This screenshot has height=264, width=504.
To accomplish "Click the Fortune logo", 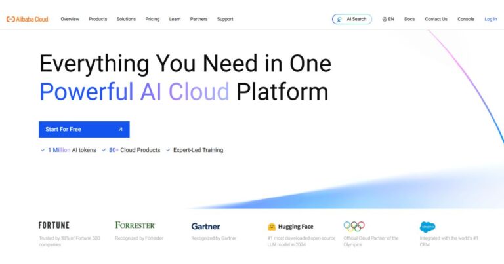I will [x=54, y=225].
